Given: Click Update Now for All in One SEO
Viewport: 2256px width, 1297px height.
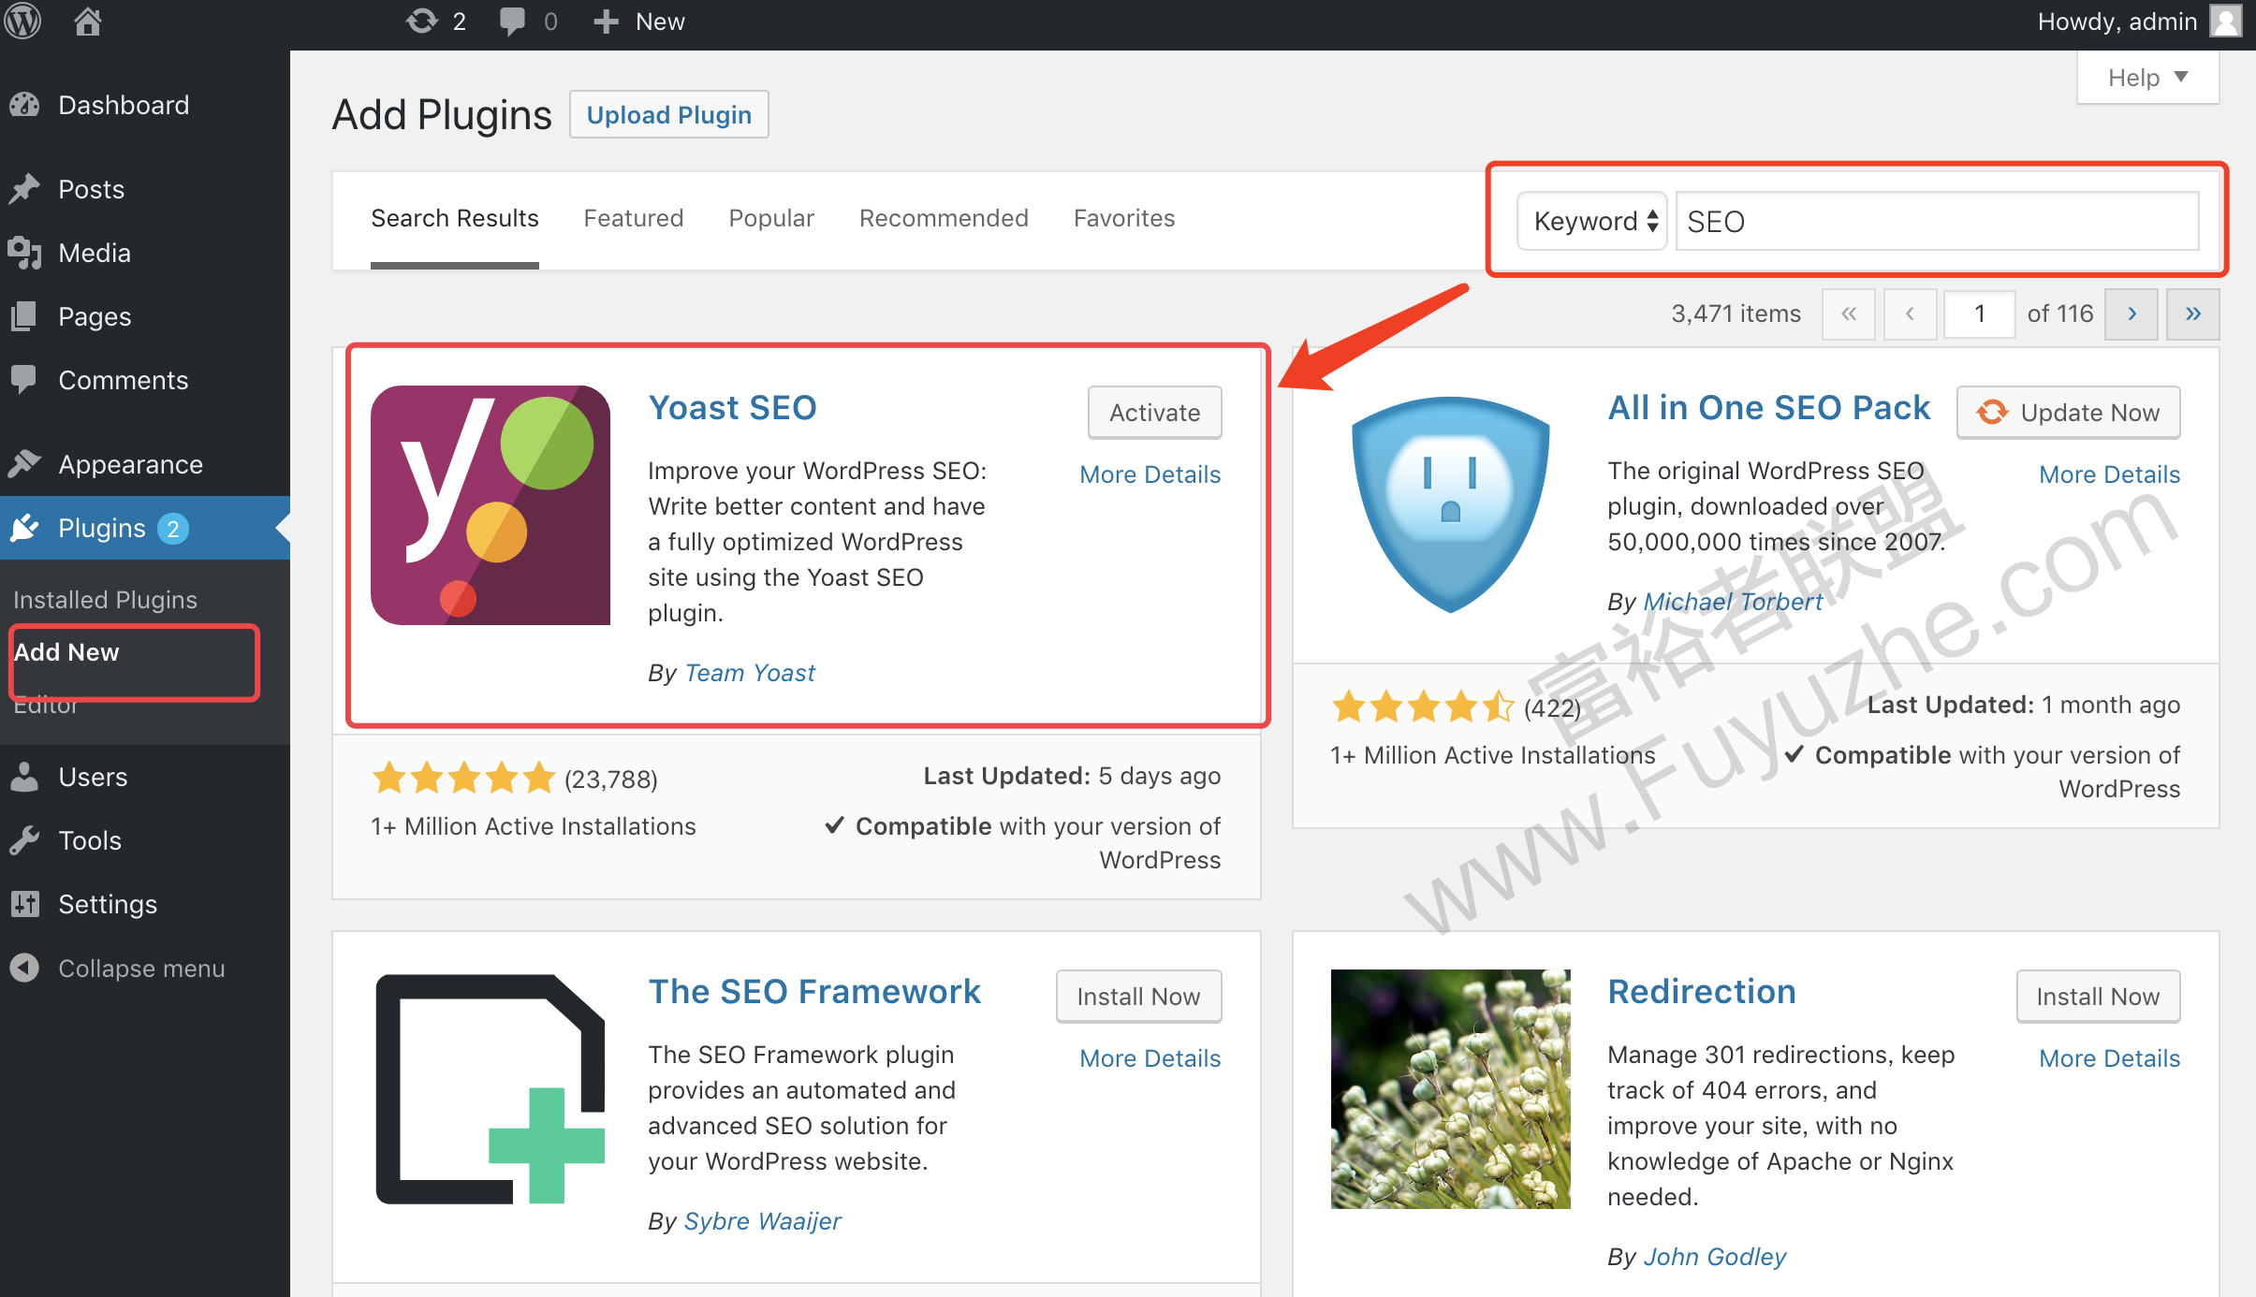Looking at the screenshot, I should (2068, 413).
